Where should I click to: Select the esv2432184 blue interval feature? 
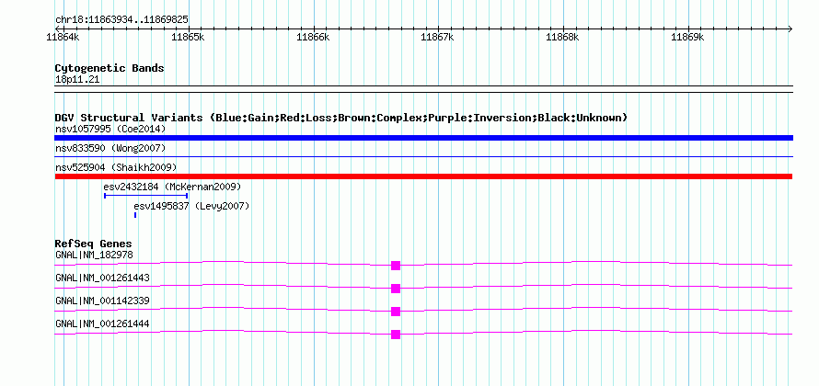point(146,196)
